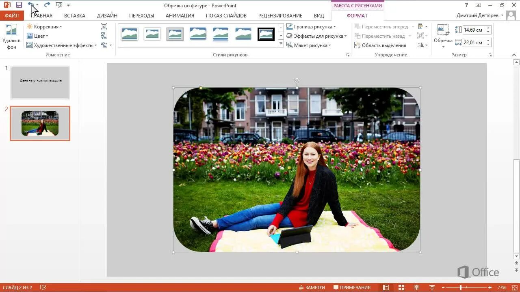
Task: Start Slide Show from status bar
Action: (431, 288)
